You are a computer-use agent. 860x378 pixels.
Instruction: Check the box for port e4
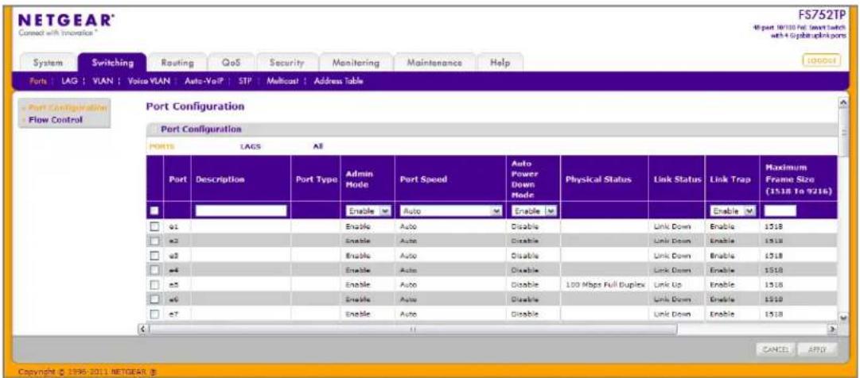tap(155, 270)
